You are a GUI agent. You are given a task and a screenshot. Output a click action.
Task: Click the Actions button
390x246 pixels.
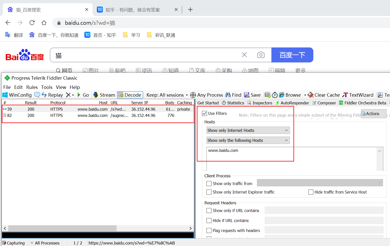374,114
